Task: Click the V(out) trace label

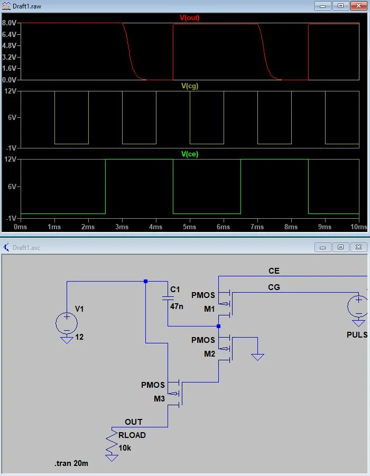Action: tap(190, 17)
